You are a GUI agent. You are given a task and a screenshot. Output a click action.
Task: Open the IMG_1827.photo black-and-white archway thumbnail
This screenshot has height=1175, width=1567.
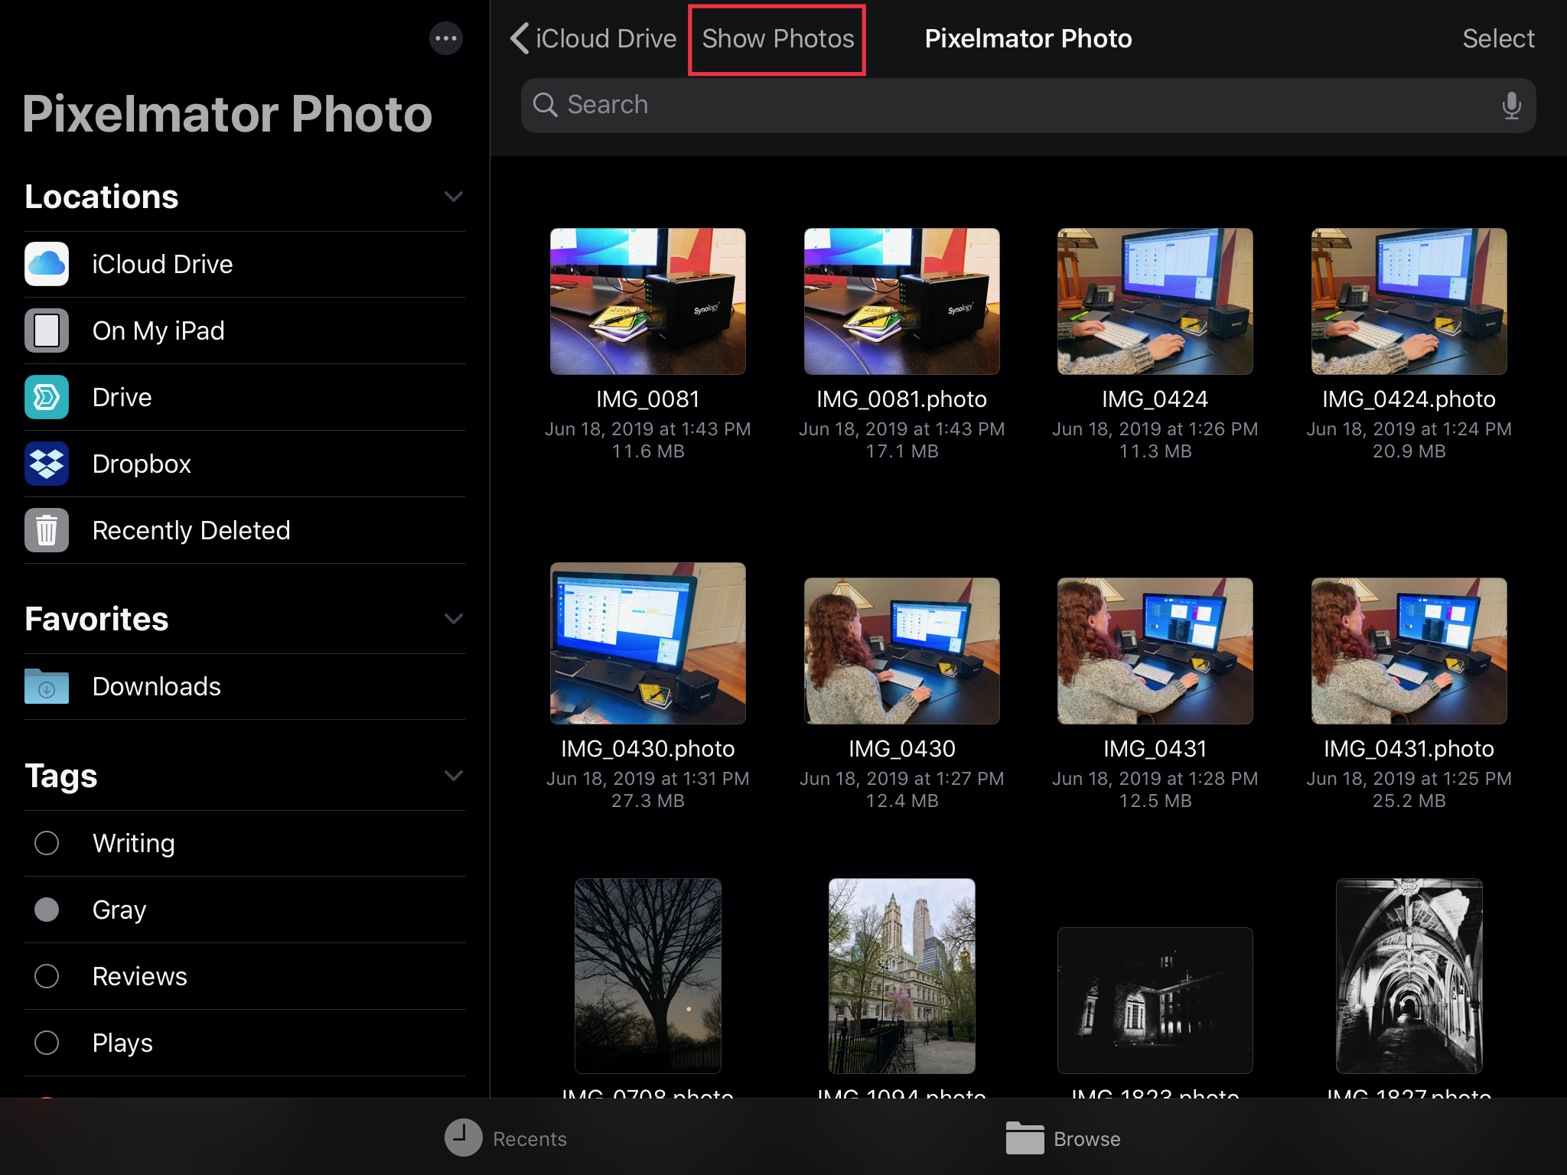click(1409, 976)
